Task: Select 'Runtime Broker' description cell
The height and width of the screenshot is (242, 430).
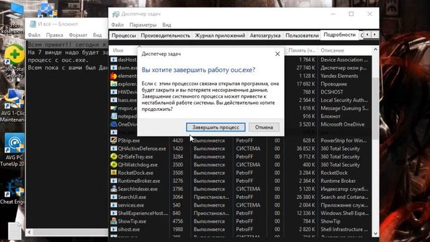Action: (x=338, y=181)
